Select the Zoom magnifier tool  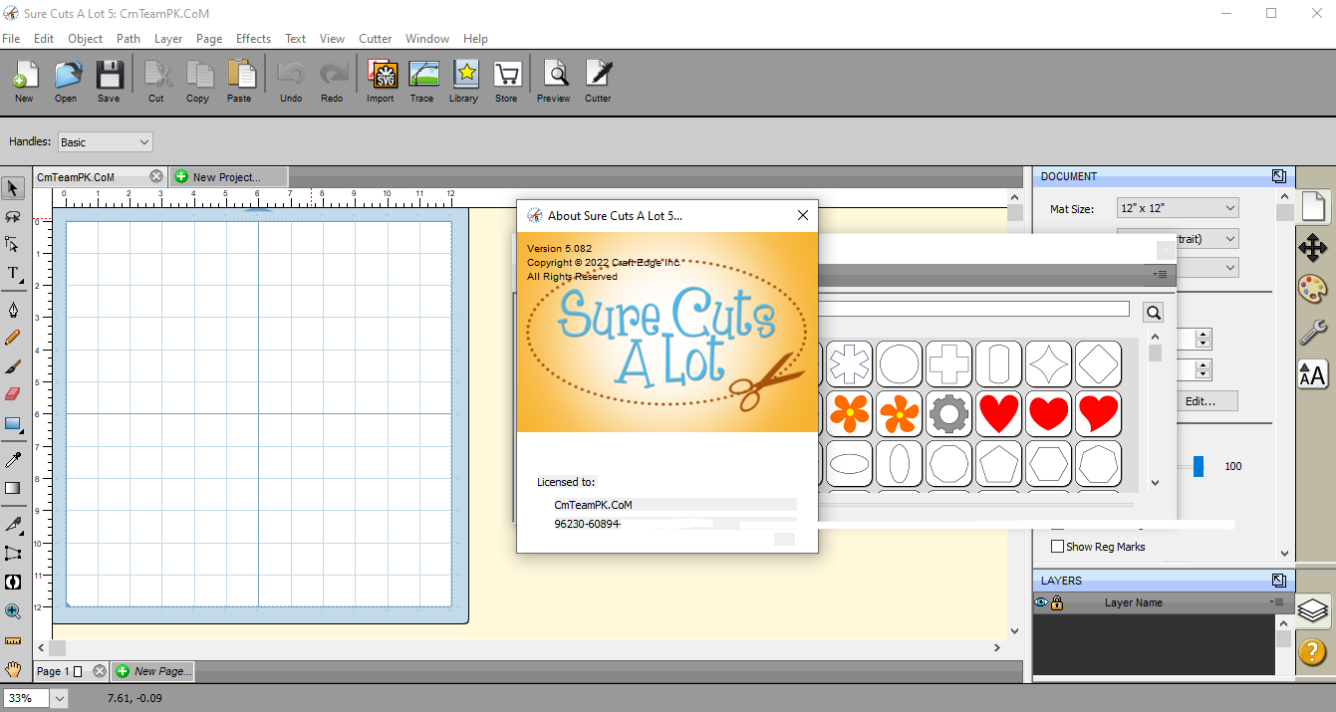[13, 611]
